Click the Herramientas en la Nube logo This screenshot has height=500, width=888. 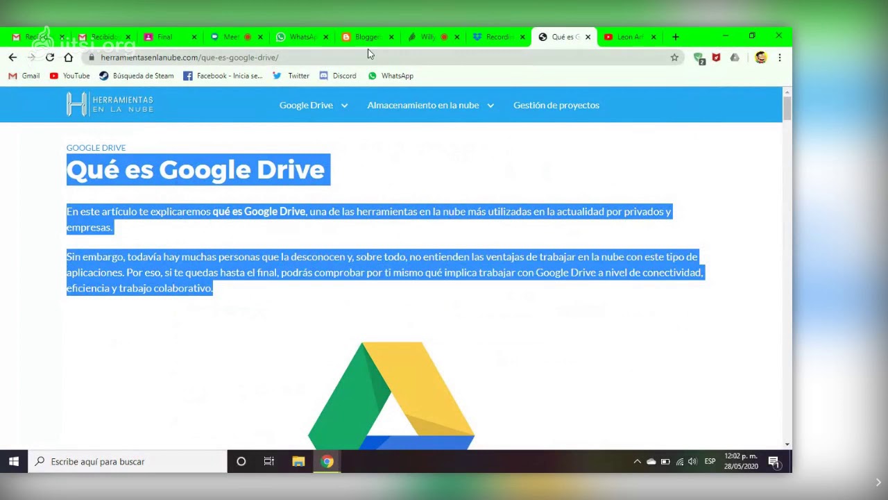pyautogui.click(x=110, y=105)
